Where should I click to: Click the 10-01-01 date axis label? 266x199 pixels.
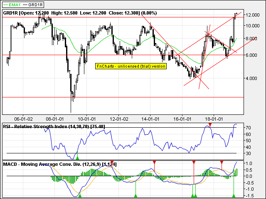tap(87, 119)
